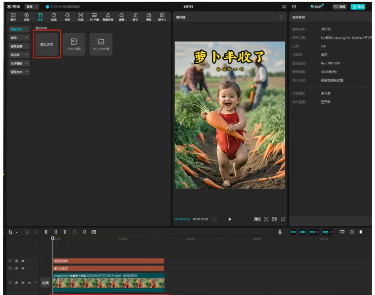The width and height of the screenshot is (375, 295).
Task: Open the player panel hamburger menu
Action: [281, 17]
